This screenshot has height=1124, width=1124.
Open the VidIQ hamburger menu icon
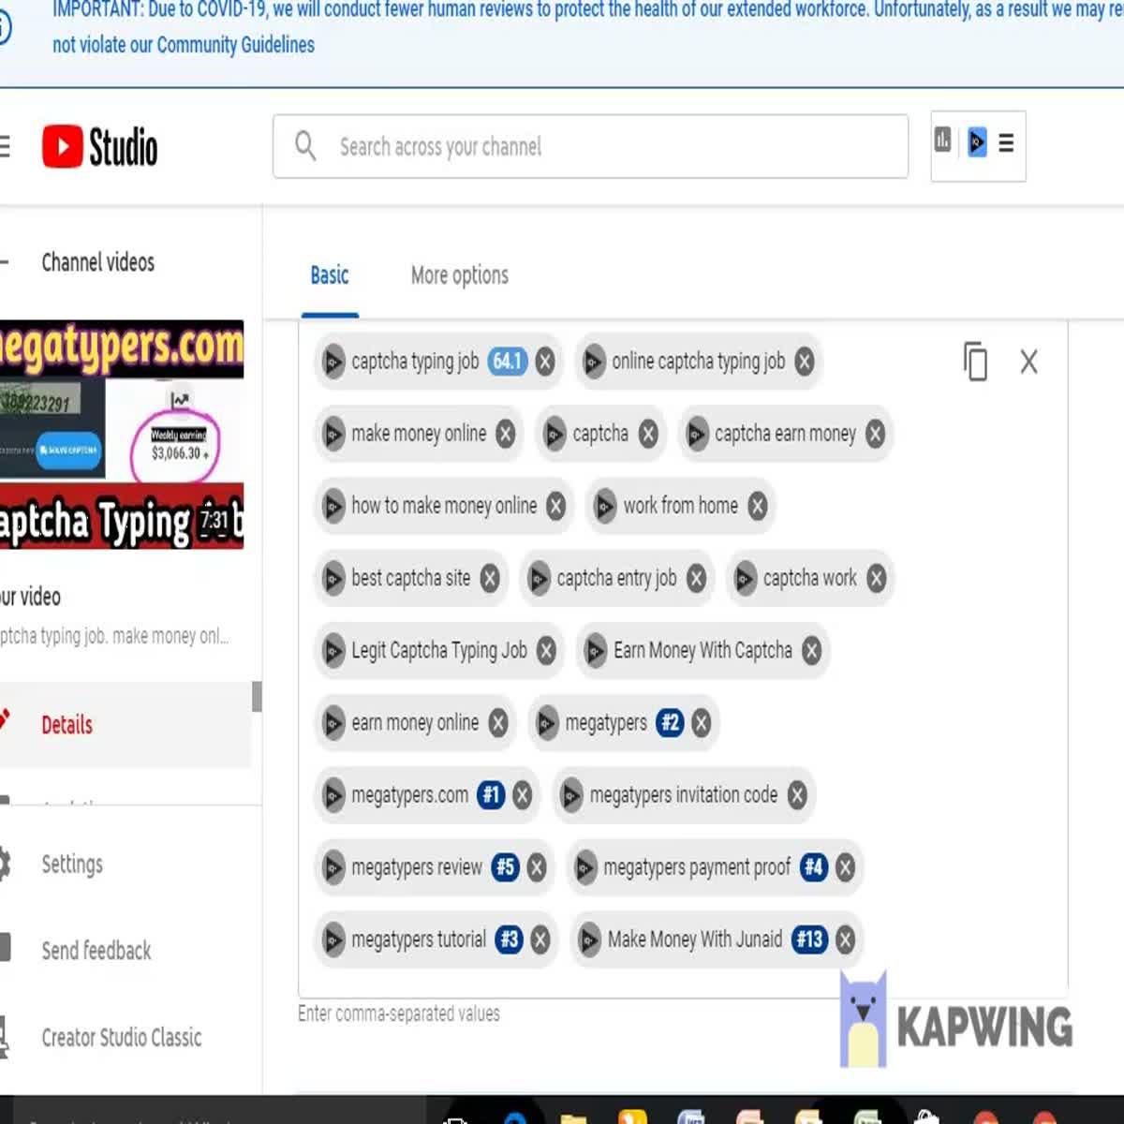click(1005, 143)
